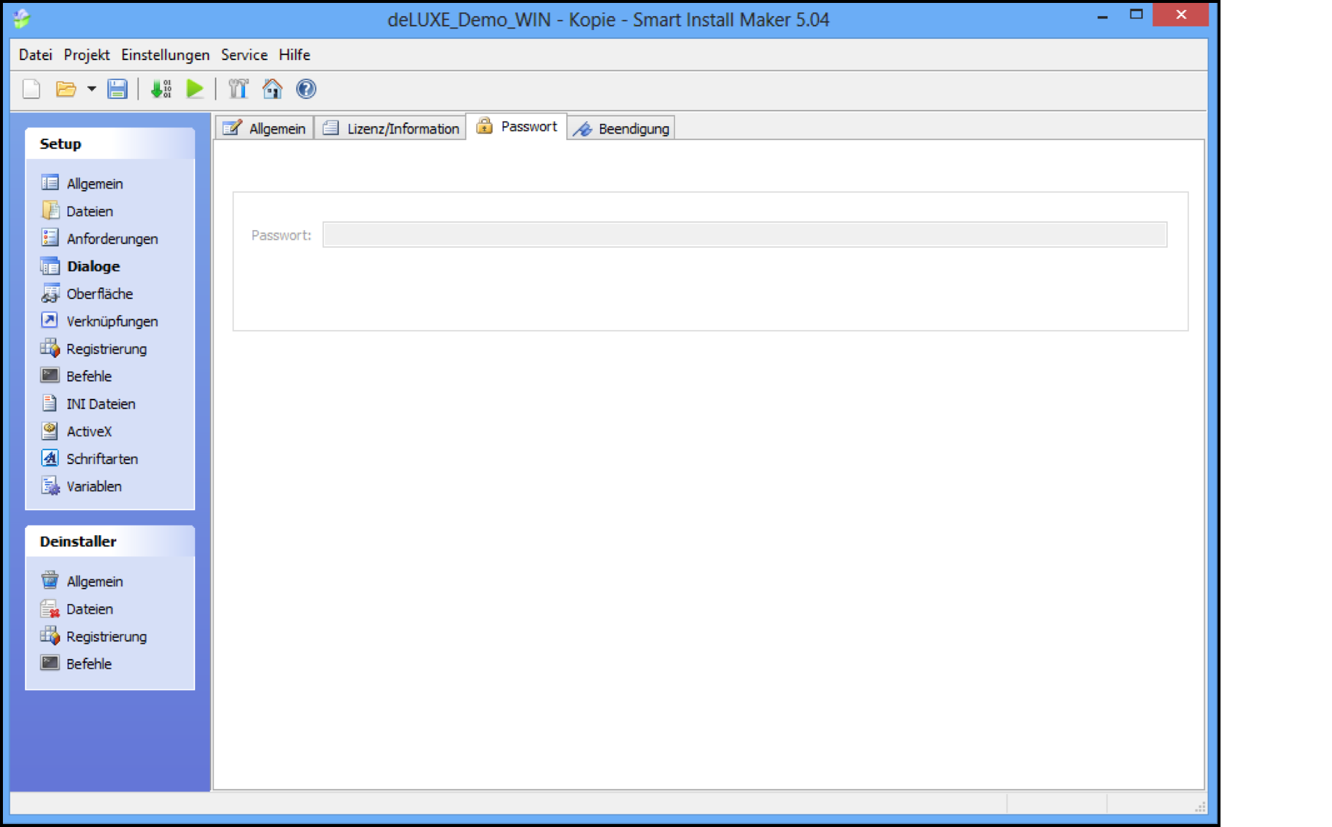Select the Allgemein tab in Dialoge

click(265, 128)
